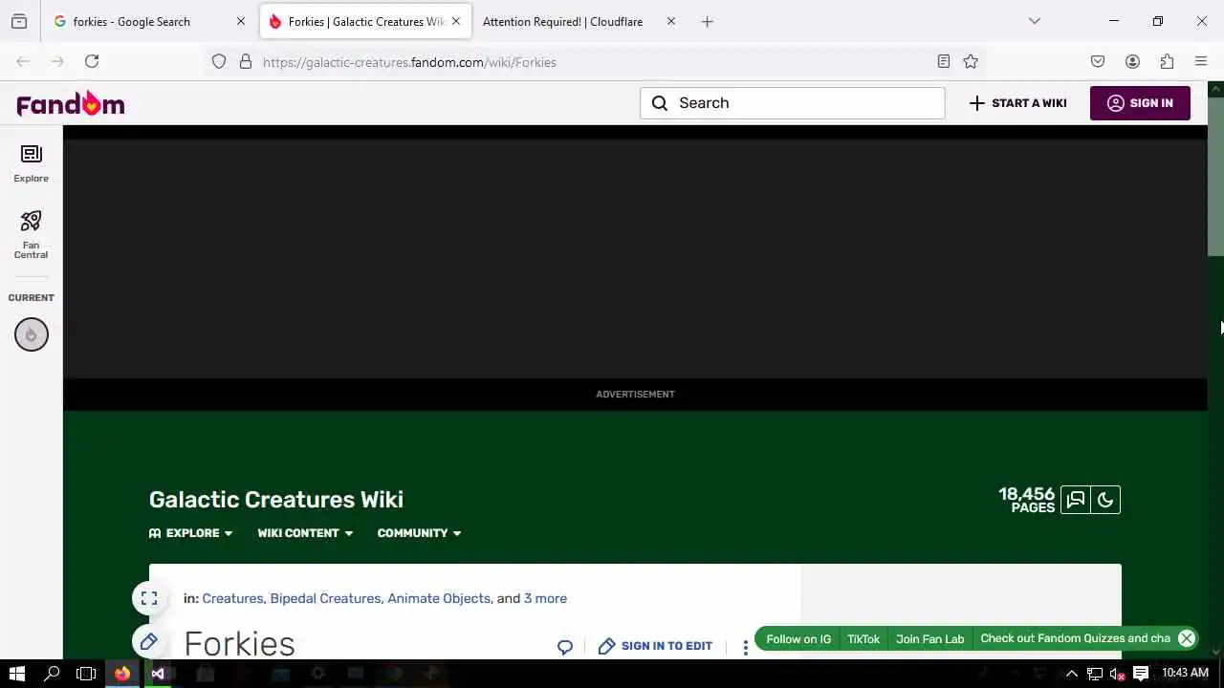Click Follow on IG

click(798, 638)
